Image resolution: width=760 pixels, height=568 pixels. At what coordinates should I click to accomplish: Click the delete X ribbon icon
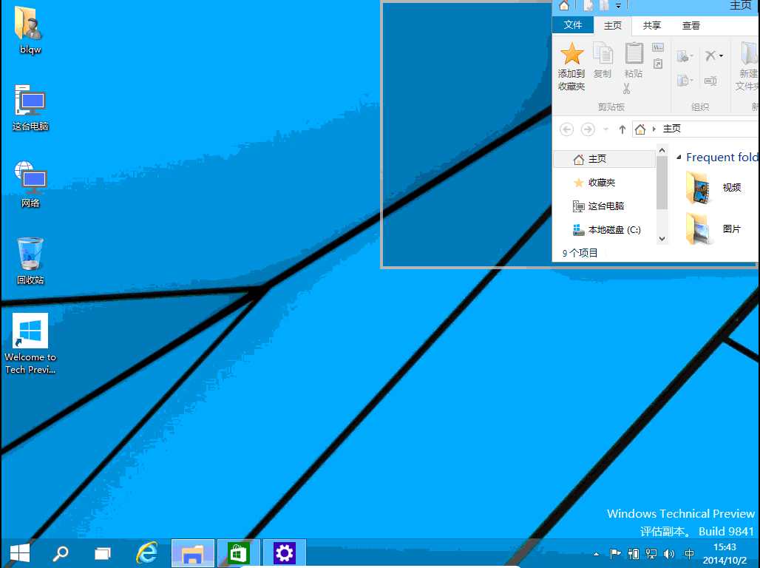(x=710, y=55)
